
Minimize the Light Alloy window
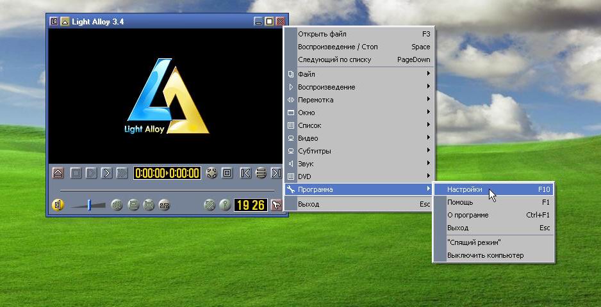point(259,22)
